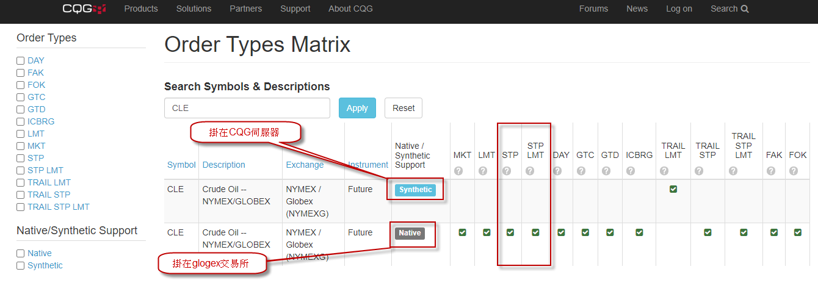This screenshot has width=818, height=283.
Task: Click GTC checkmark in Native row
Action: coord(585,232)
